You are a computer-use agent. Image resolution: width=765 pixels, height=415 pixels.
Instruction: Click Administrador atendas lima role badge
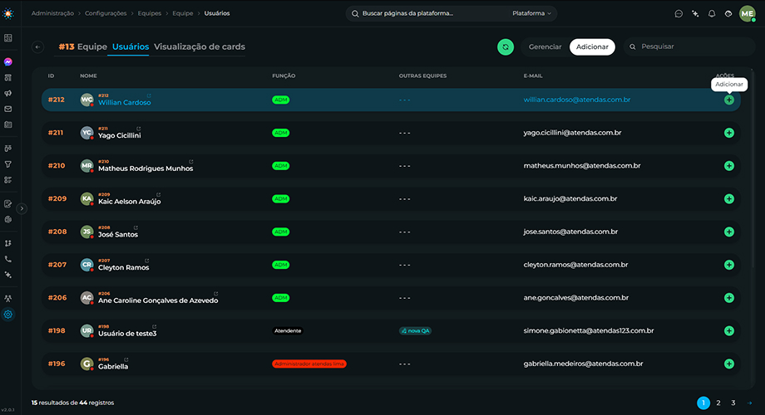tap(309, 364)
